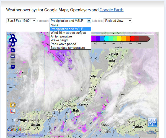Click the zoom slider handle

click(13, 57)
